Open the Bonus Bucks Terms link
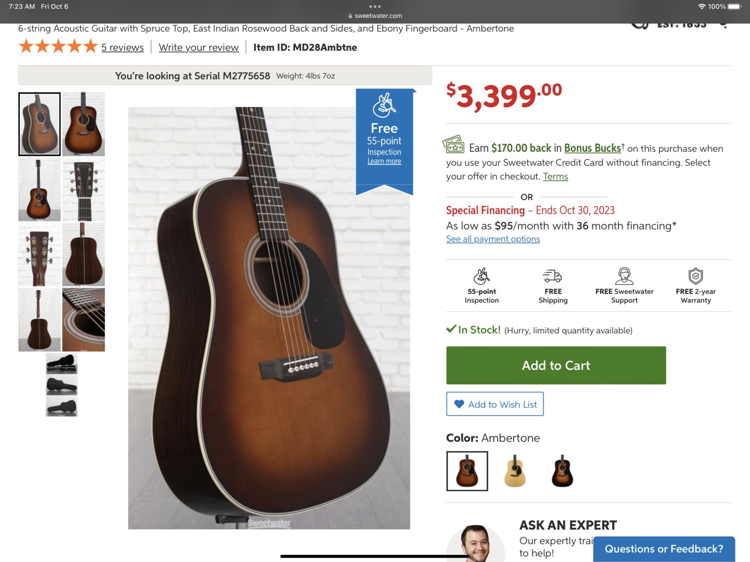The height and width of the screenshot is (562, 750). coord(555,176)
